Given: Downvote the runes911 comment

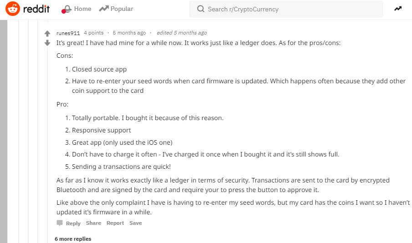Looking at the screenshot, I should click(47, 43).
